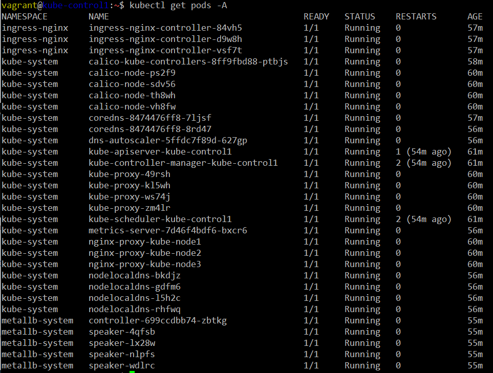The image size is (493, 373).
Task: Click the NAMESPACE column header
Action: coord(25,17)
